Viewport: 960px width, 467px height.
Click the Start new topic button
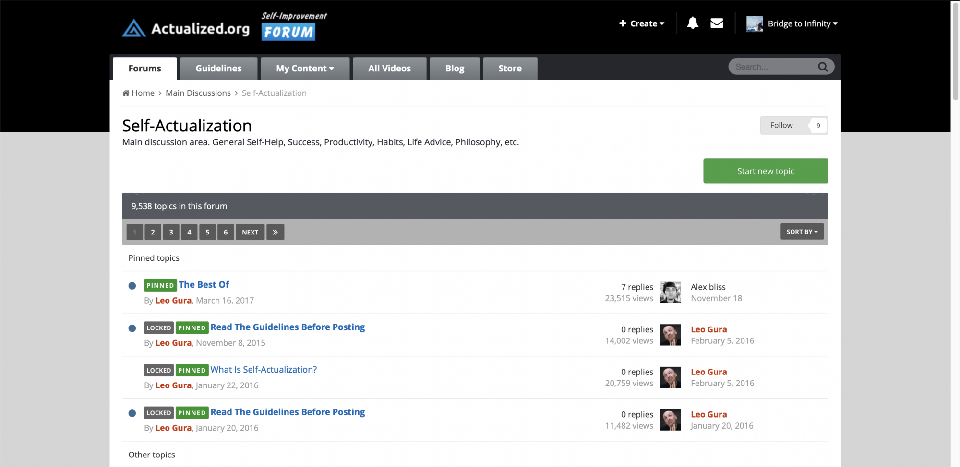point(766,171)
